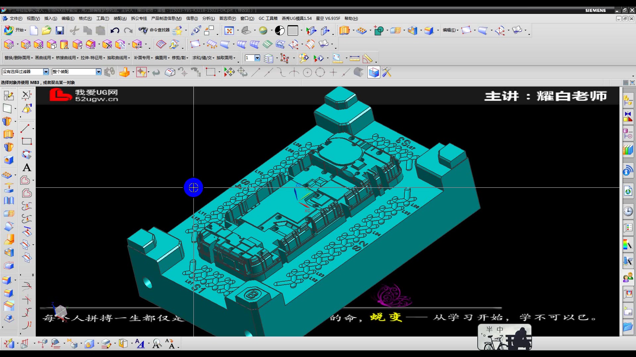Click the Rectangle sketch tool in sidebar
Viewport: 636px width, 357px height.
pyautogui.click(x=27, y=141)
